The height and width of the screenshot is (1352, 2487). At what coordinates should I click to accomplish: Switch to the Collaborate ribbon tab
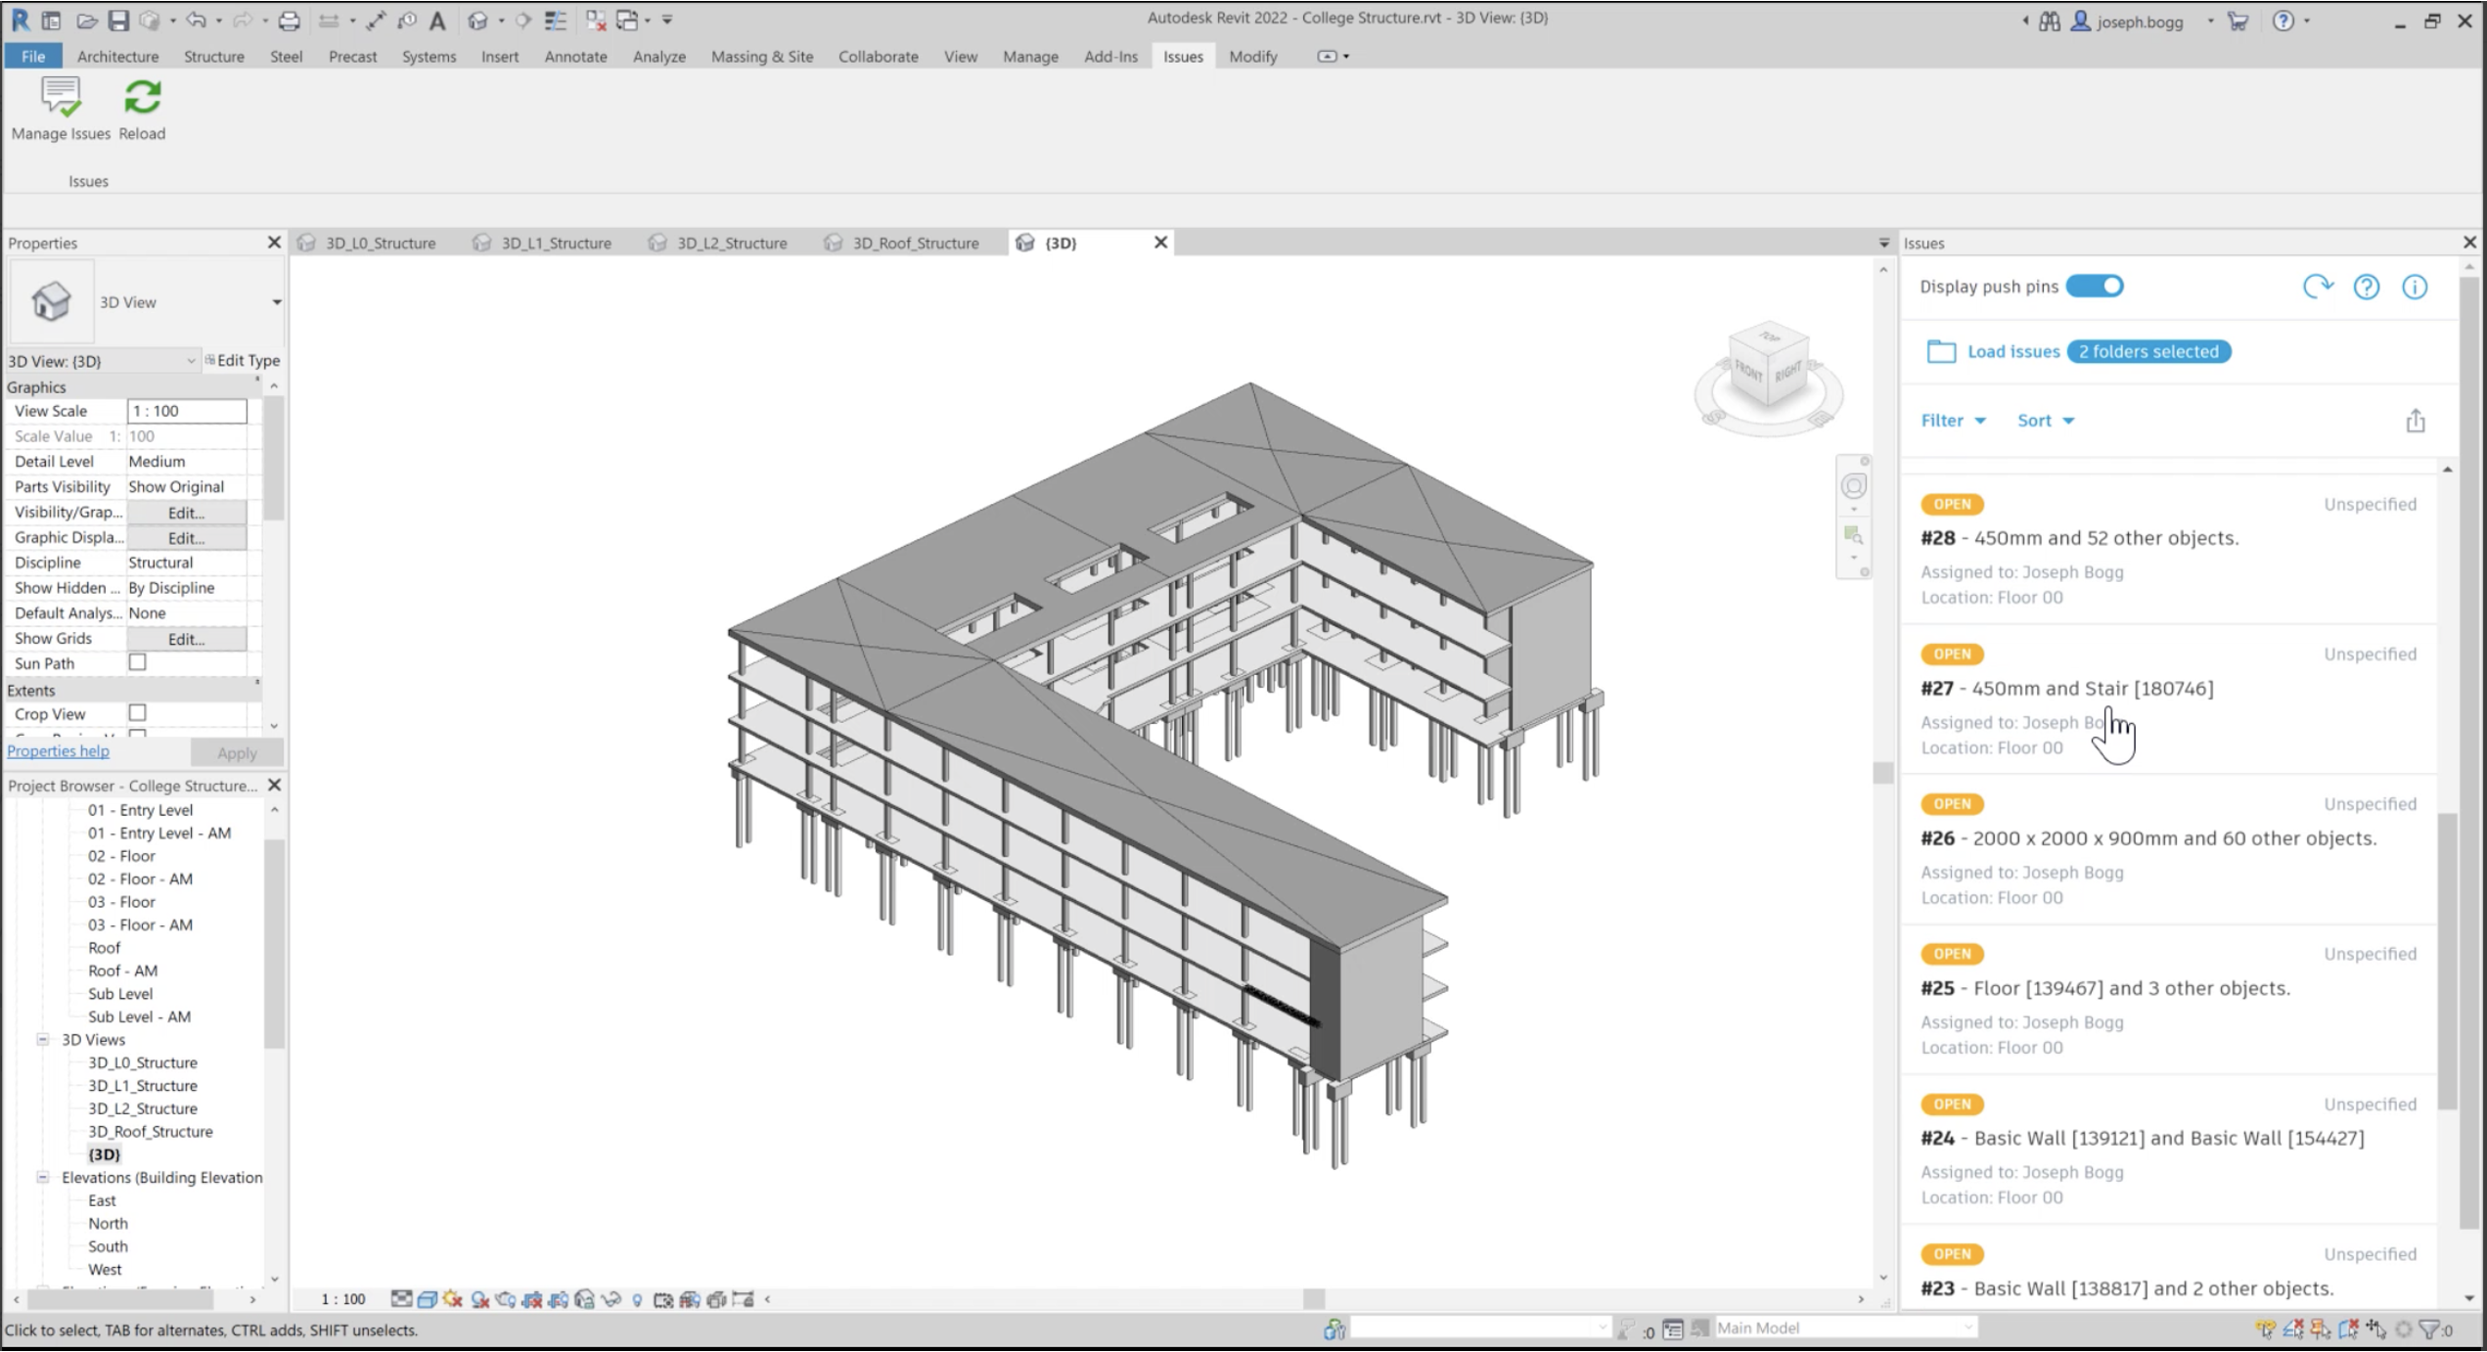point(878,57)
